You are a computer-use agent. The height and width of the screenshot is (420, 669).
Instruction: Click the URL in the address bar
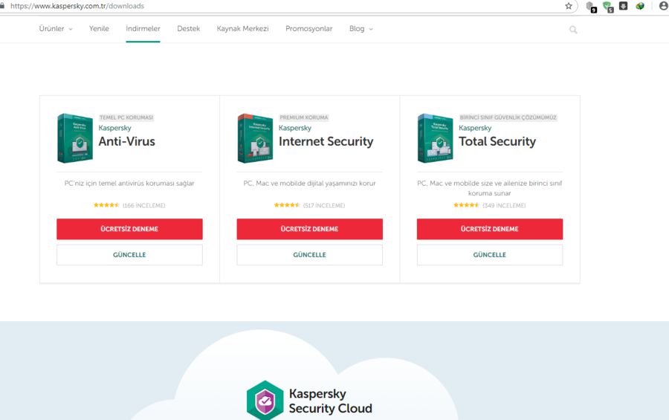(x=77, y=6)
